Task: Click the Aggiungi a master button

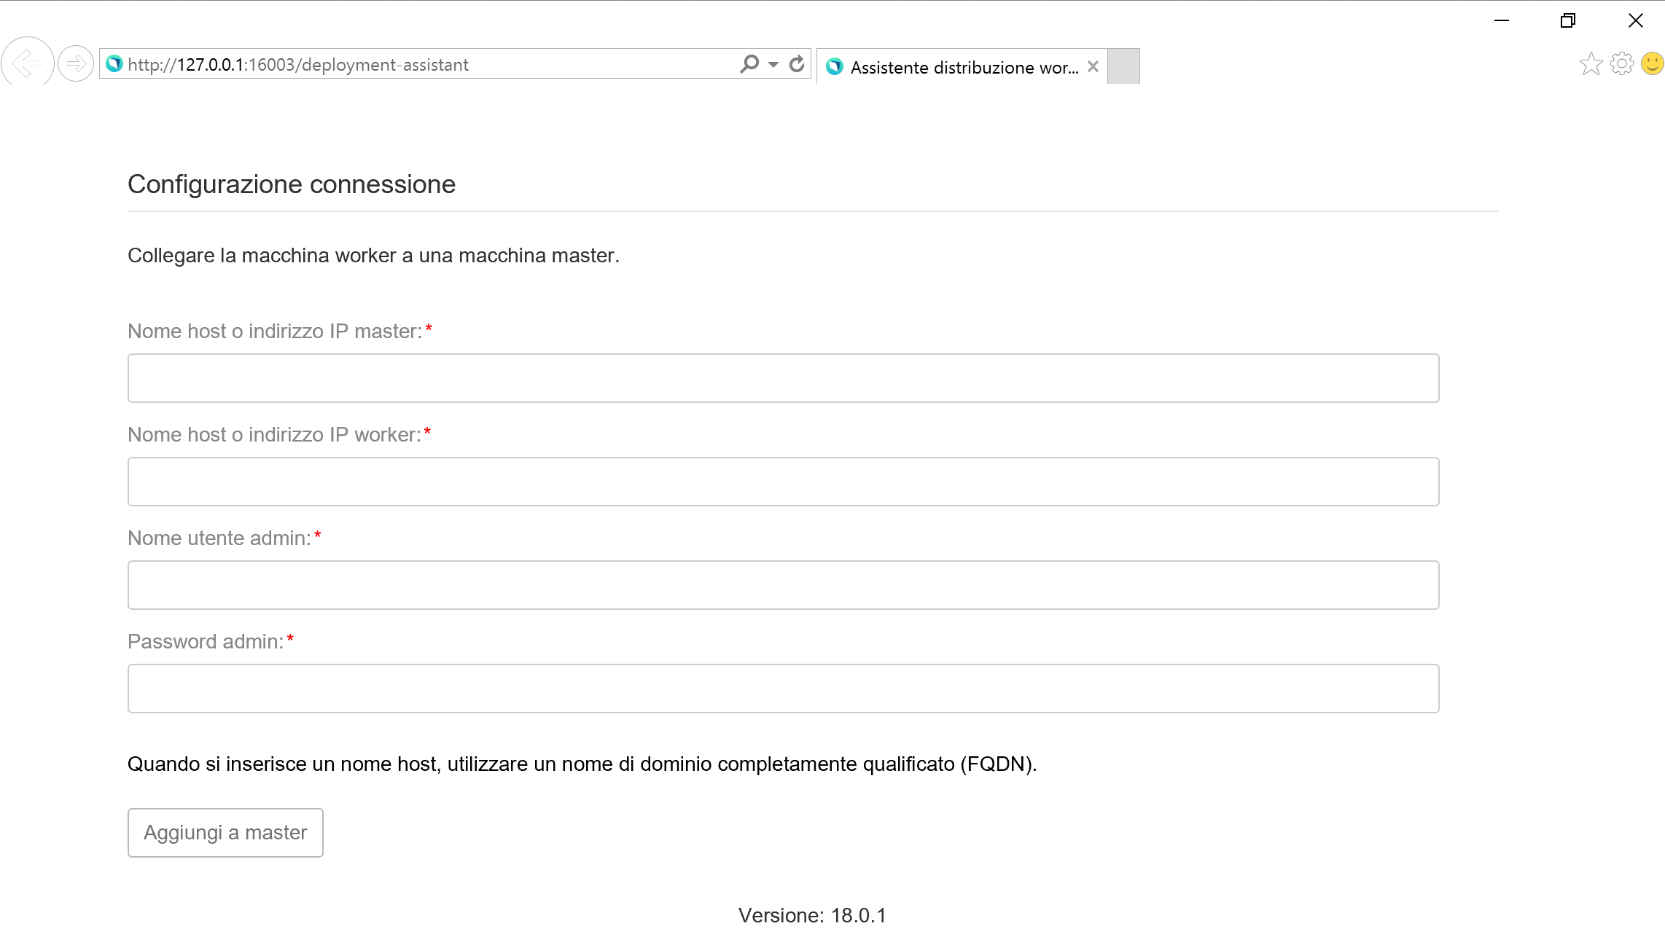Action: [x=225, y=833]
